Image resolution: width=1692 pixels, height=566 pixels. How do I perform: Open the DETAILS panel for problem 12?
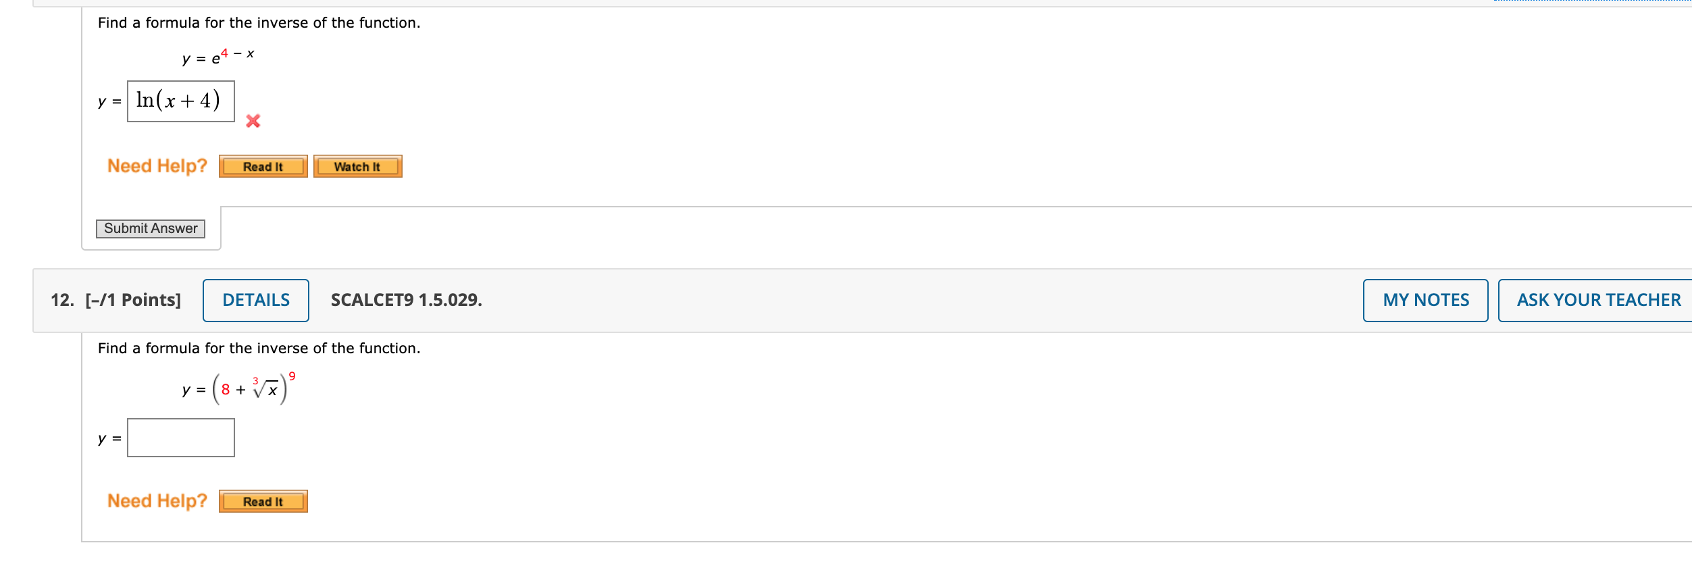tap(255, 299)
